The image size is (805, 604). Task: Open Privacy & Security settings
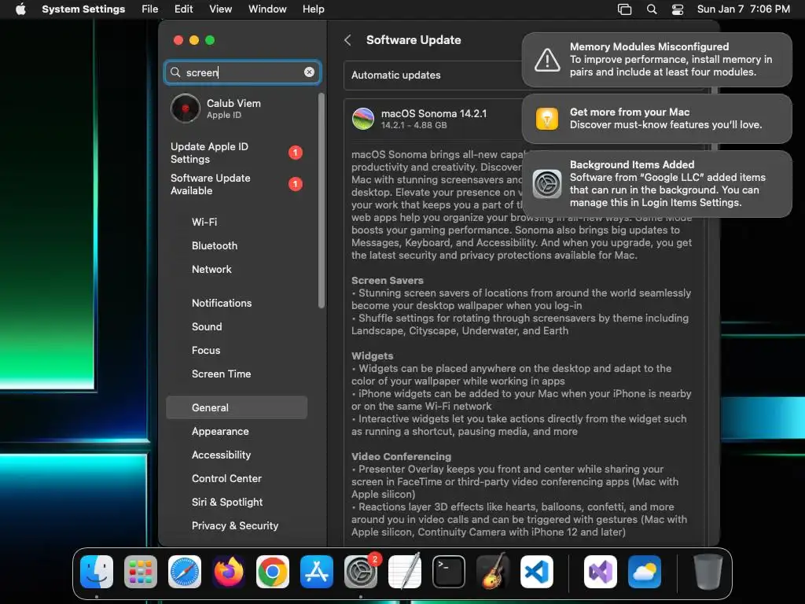point(237,526)
